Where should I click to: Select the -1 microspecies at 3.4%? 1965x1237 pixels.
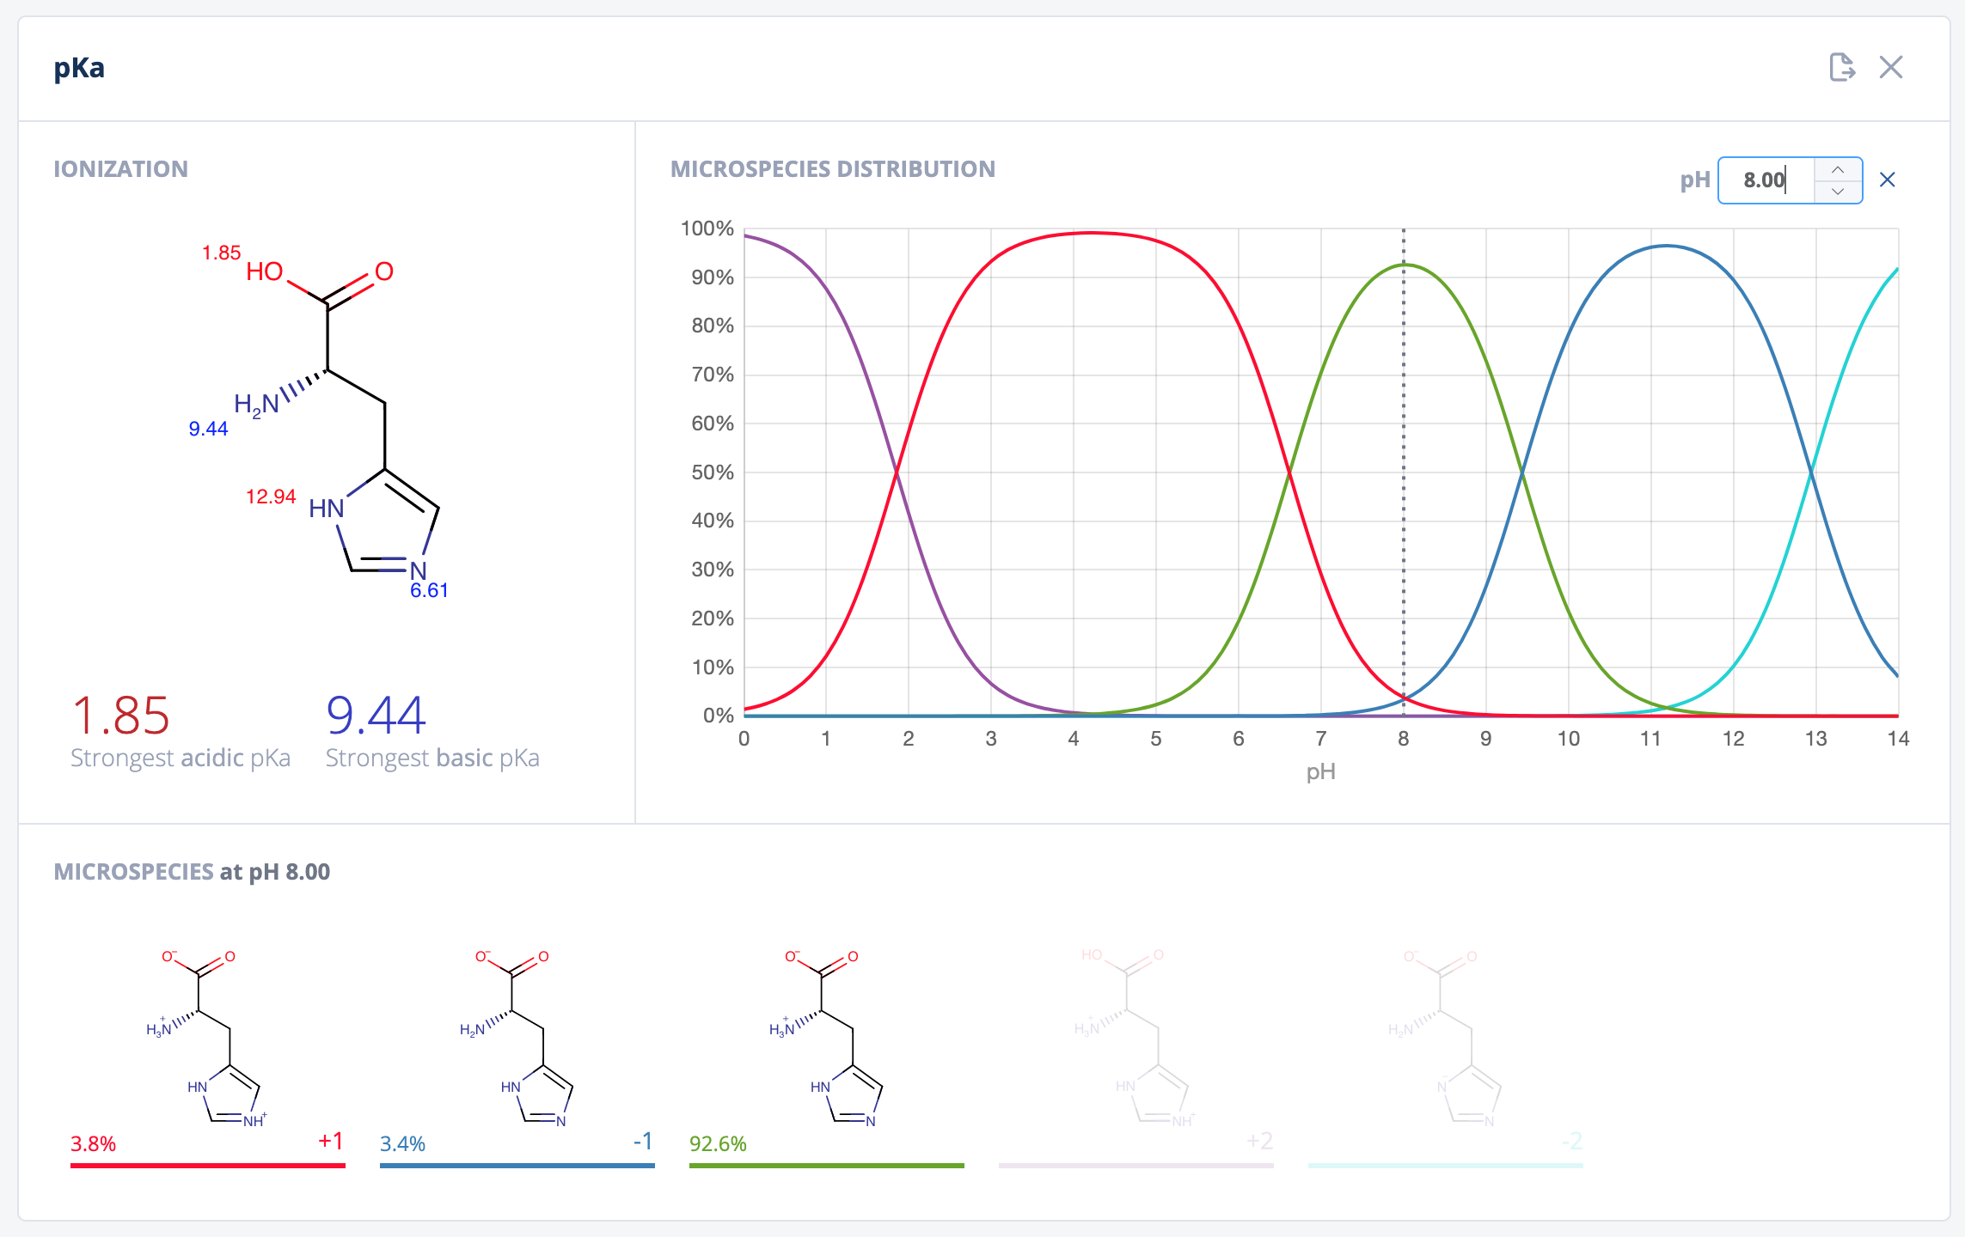(517, 1039)
